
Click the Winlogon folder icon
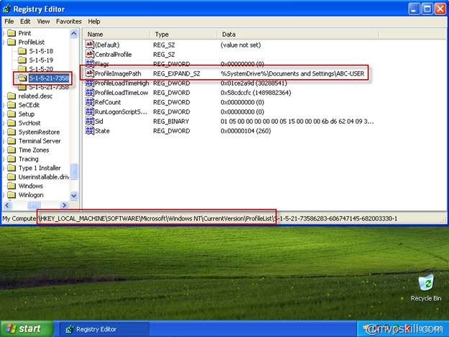12,194
